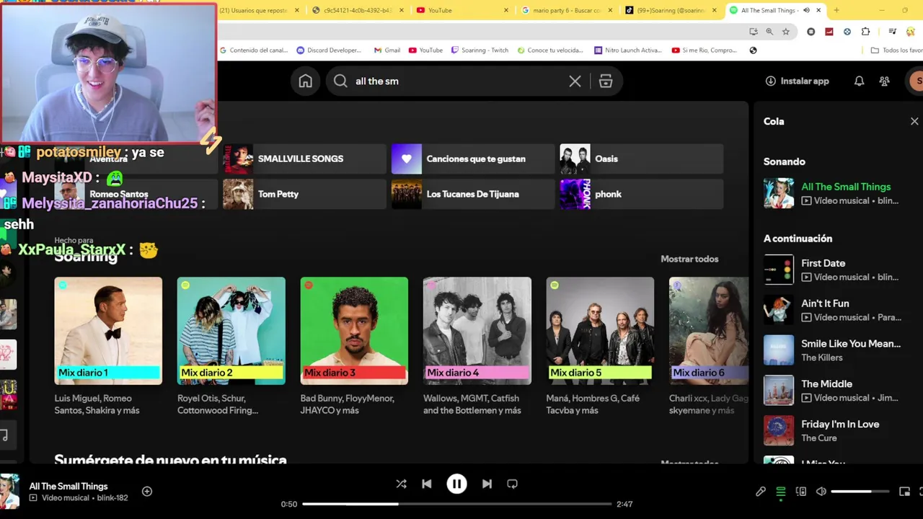Open Nitro Launch Activa bookmark
The width and height of the screenshot is (923, 519).
click(x=627, y=50)
